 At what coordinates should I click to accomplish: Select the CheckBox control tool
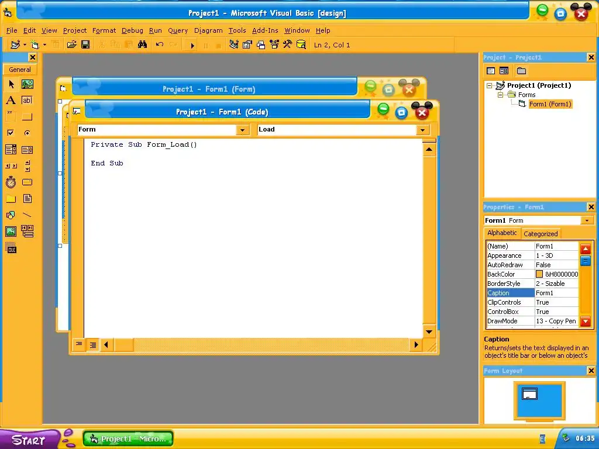[x=11, y=133]
